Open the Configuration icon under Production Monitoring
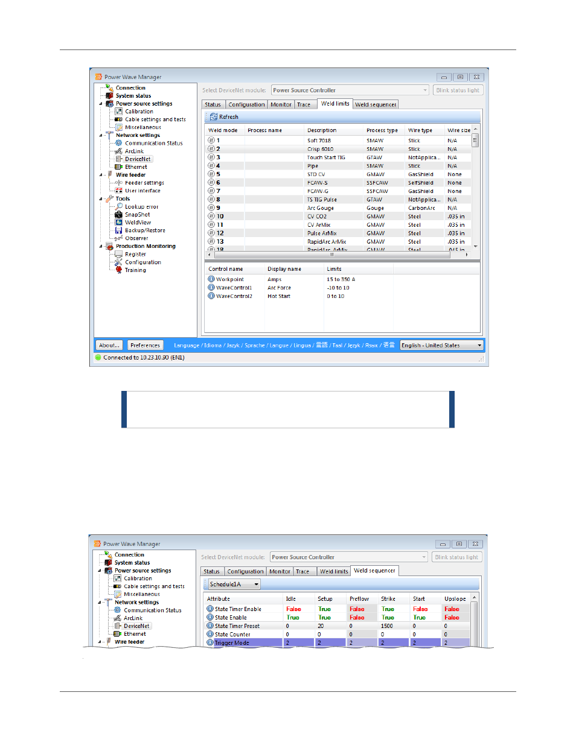 click(x=118, y=262)
